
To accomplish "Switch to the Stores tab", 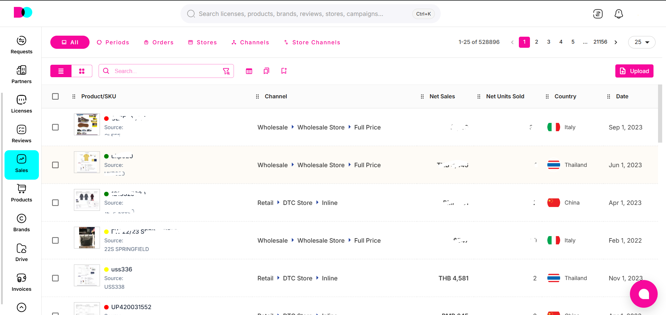I will [202, 42].
